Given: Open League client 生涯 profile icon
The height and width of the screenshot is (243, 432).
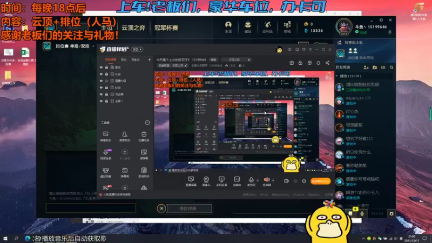Looking at the screenshot, I should tap(228, 27).
